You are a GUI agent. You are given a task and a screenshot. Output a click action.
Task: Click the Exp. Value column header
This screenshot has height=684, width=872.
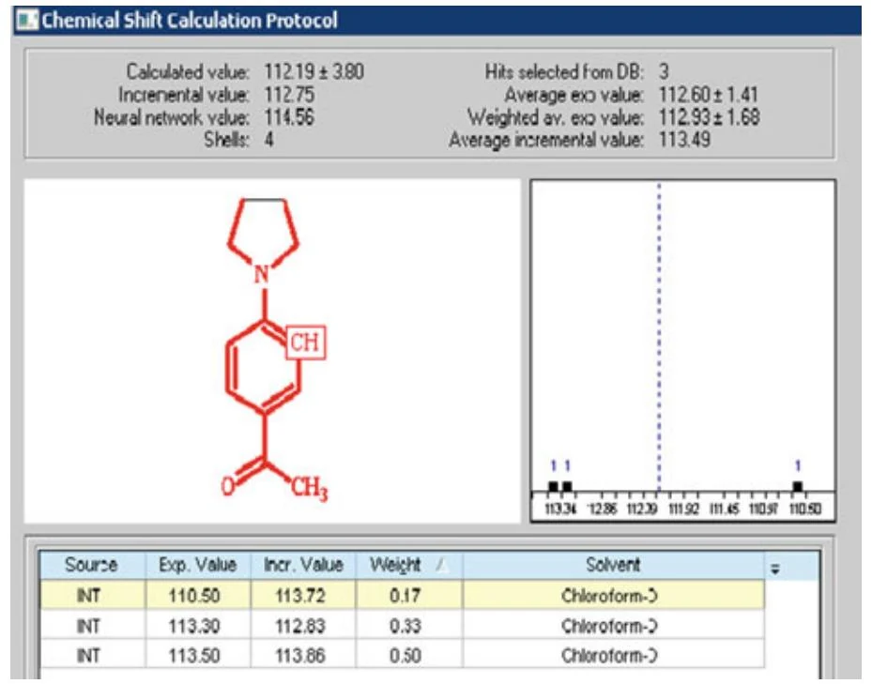point(197,565)
